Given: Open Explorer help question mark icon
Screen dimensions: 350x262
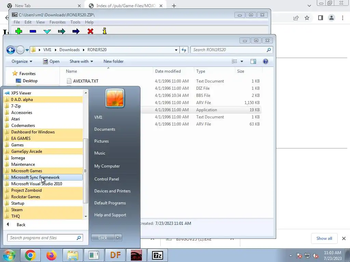Looking at the screenshot, I should [265, 61].
